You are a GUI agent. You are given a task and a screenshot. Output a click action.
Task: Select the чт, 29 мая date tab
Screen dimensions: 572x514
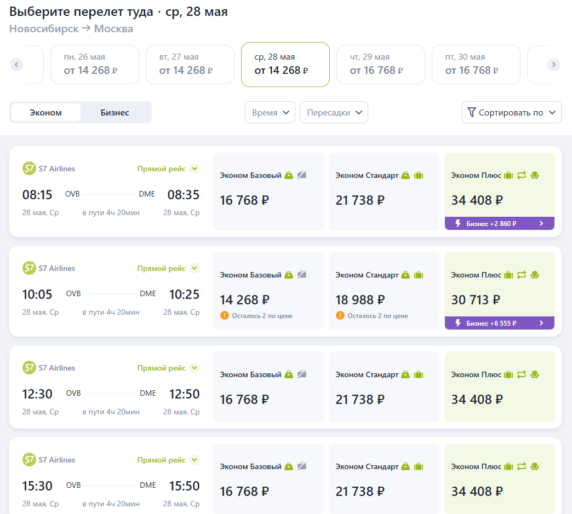(x=381, y=65)
